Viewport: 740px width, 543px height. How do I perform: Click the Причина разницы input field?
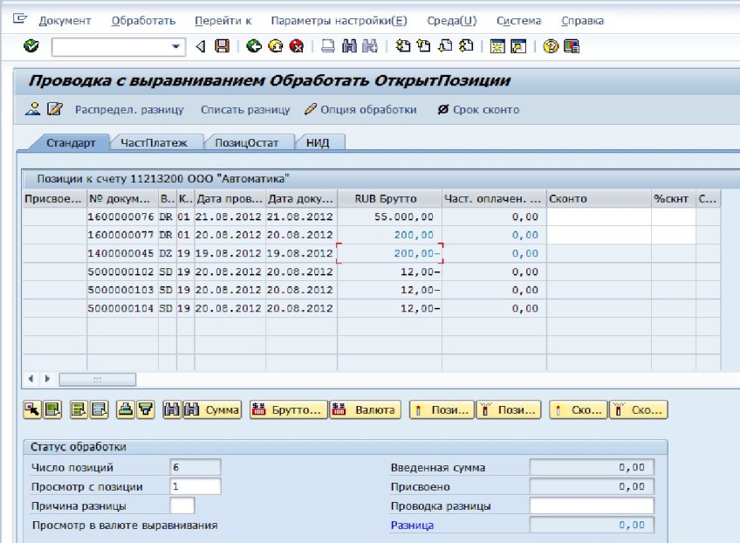tap(182, 505)
